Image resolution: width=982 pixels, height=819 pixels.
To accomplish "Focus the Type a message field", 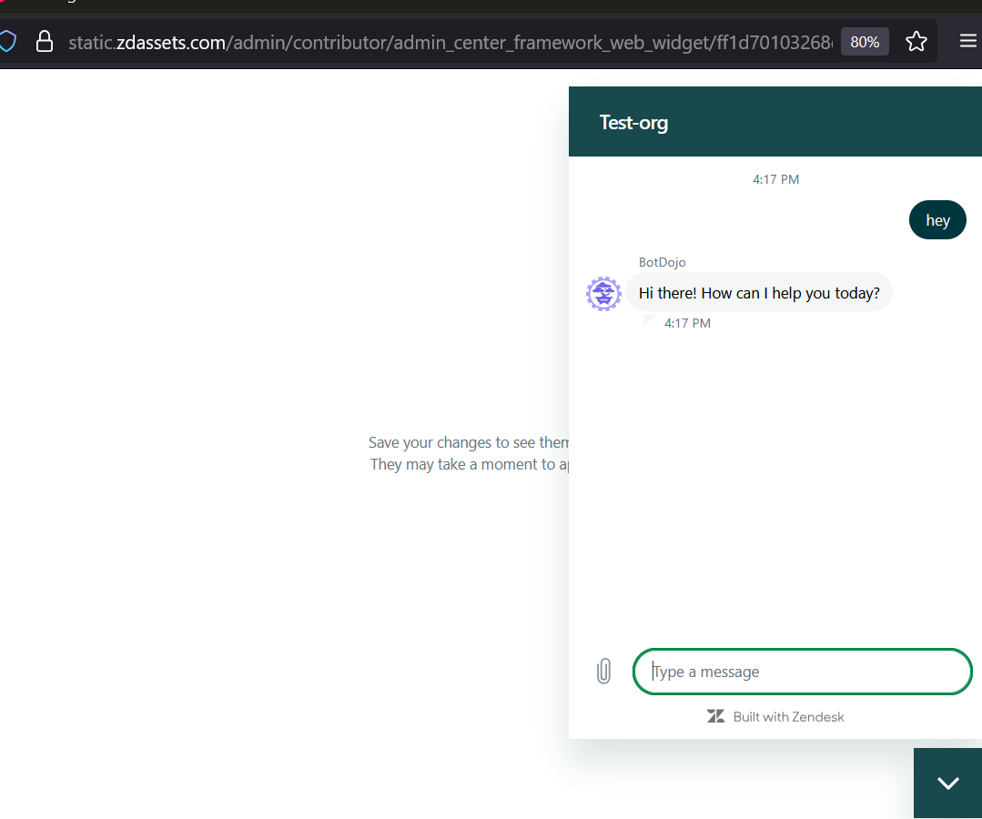I will 803,672.
